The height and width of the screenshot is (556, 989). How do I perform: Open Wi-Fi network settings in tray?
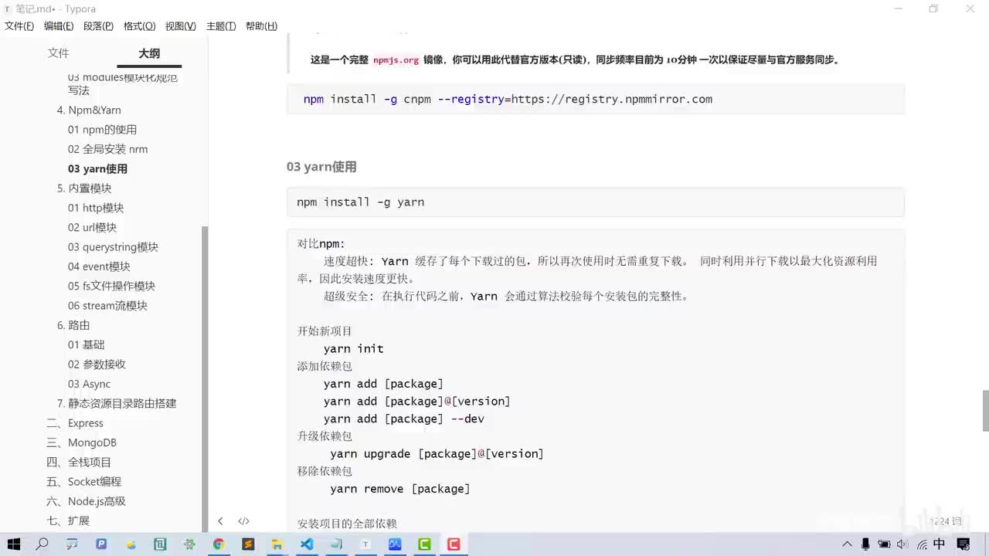(920, 544)
